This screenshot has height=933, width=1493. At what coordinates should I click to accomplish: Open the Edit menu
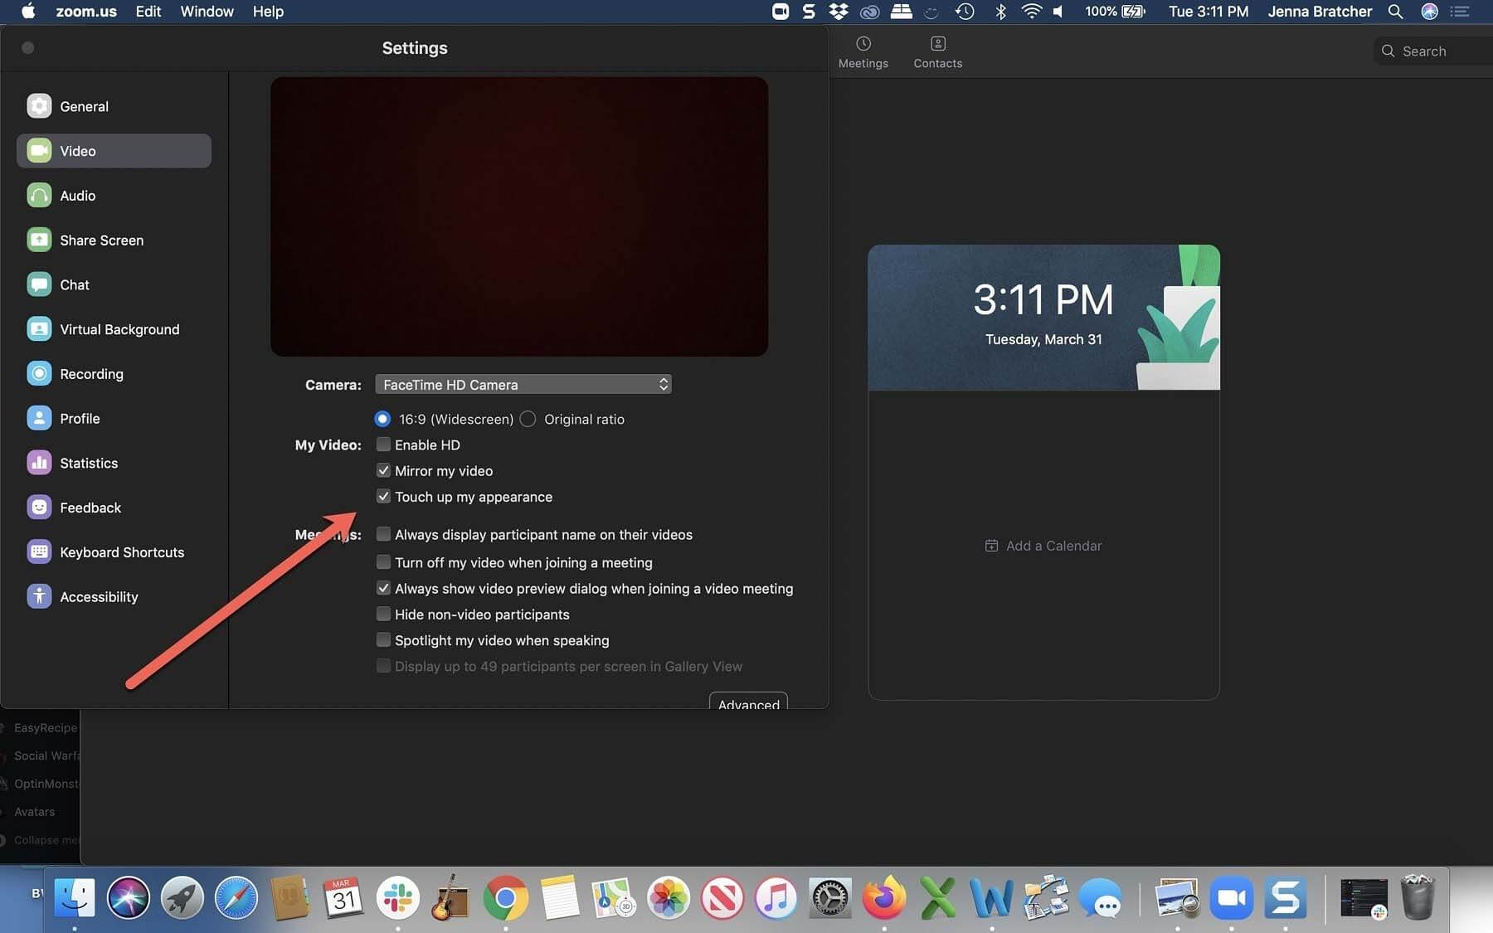click(148, 12)
